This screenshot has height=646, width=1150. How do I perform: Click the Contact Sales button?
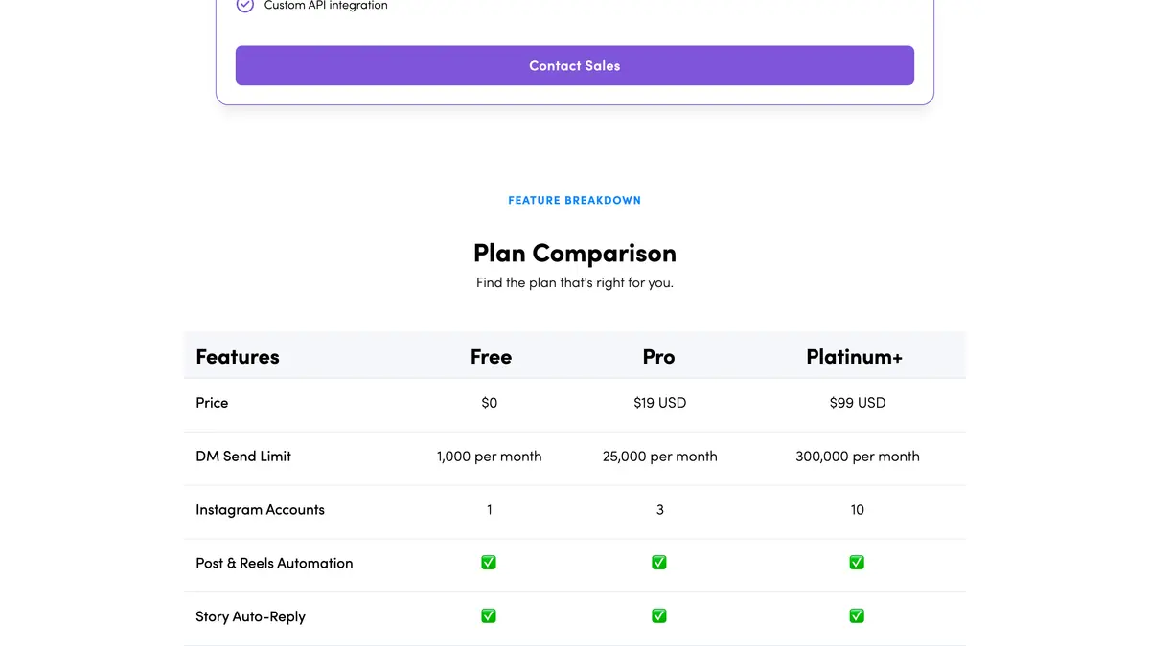pos(575,65)
